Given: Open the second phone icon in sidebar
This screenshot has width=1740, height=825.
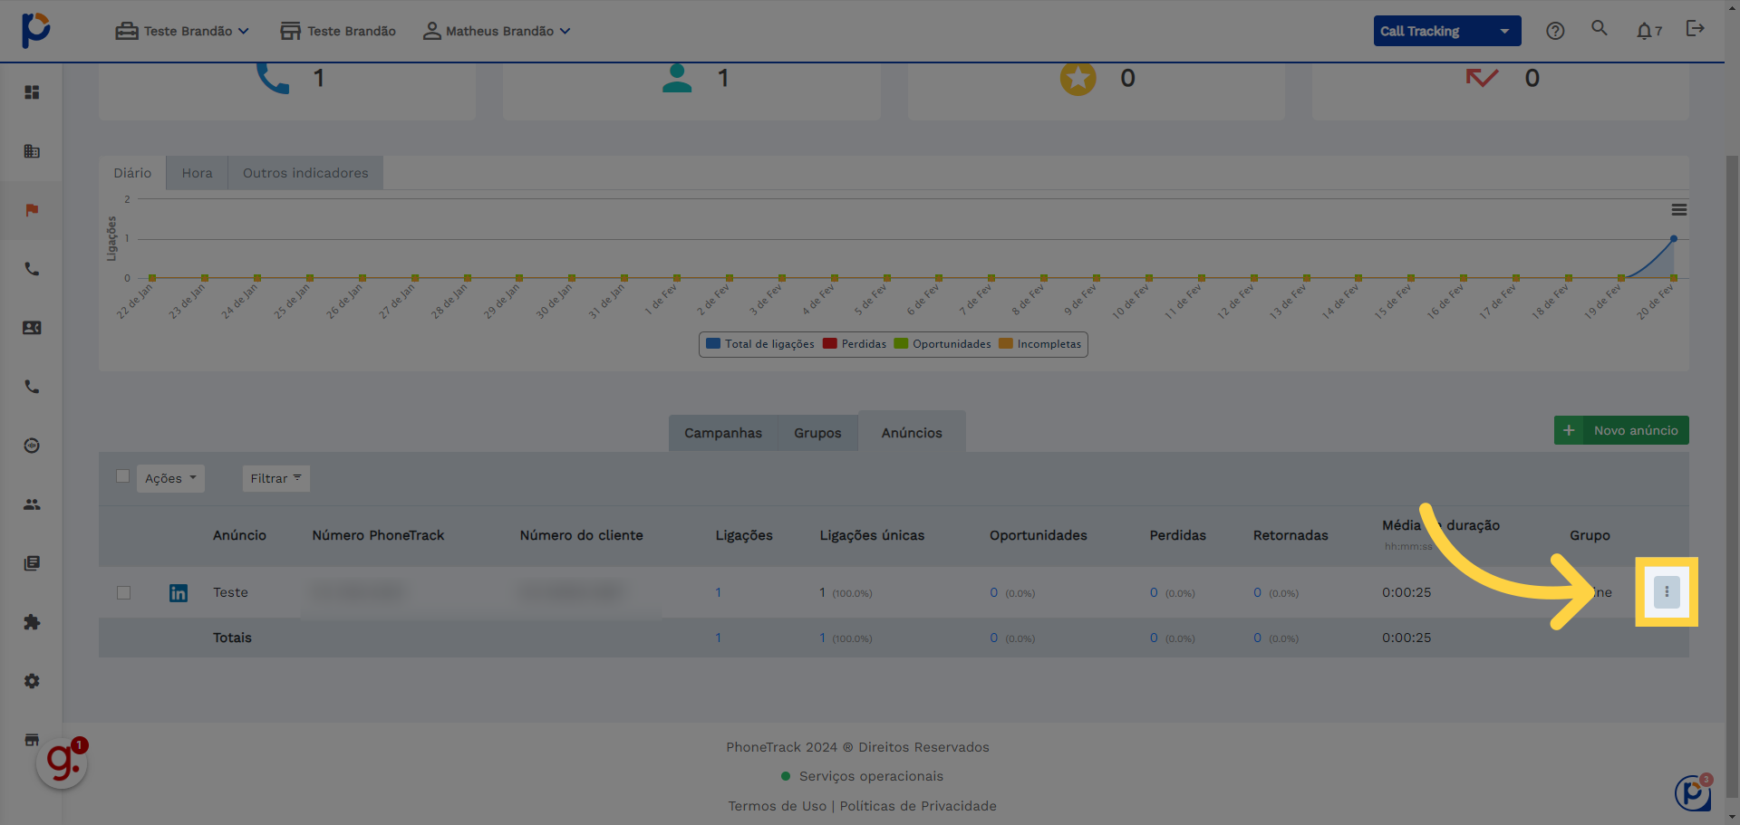Looking at the screenshot, I should click(x=32, y=387).
